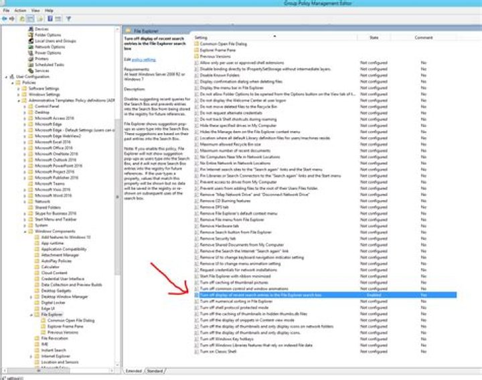482x380 pixels.
Task: Open the Help menu
Action: point(49,11)
